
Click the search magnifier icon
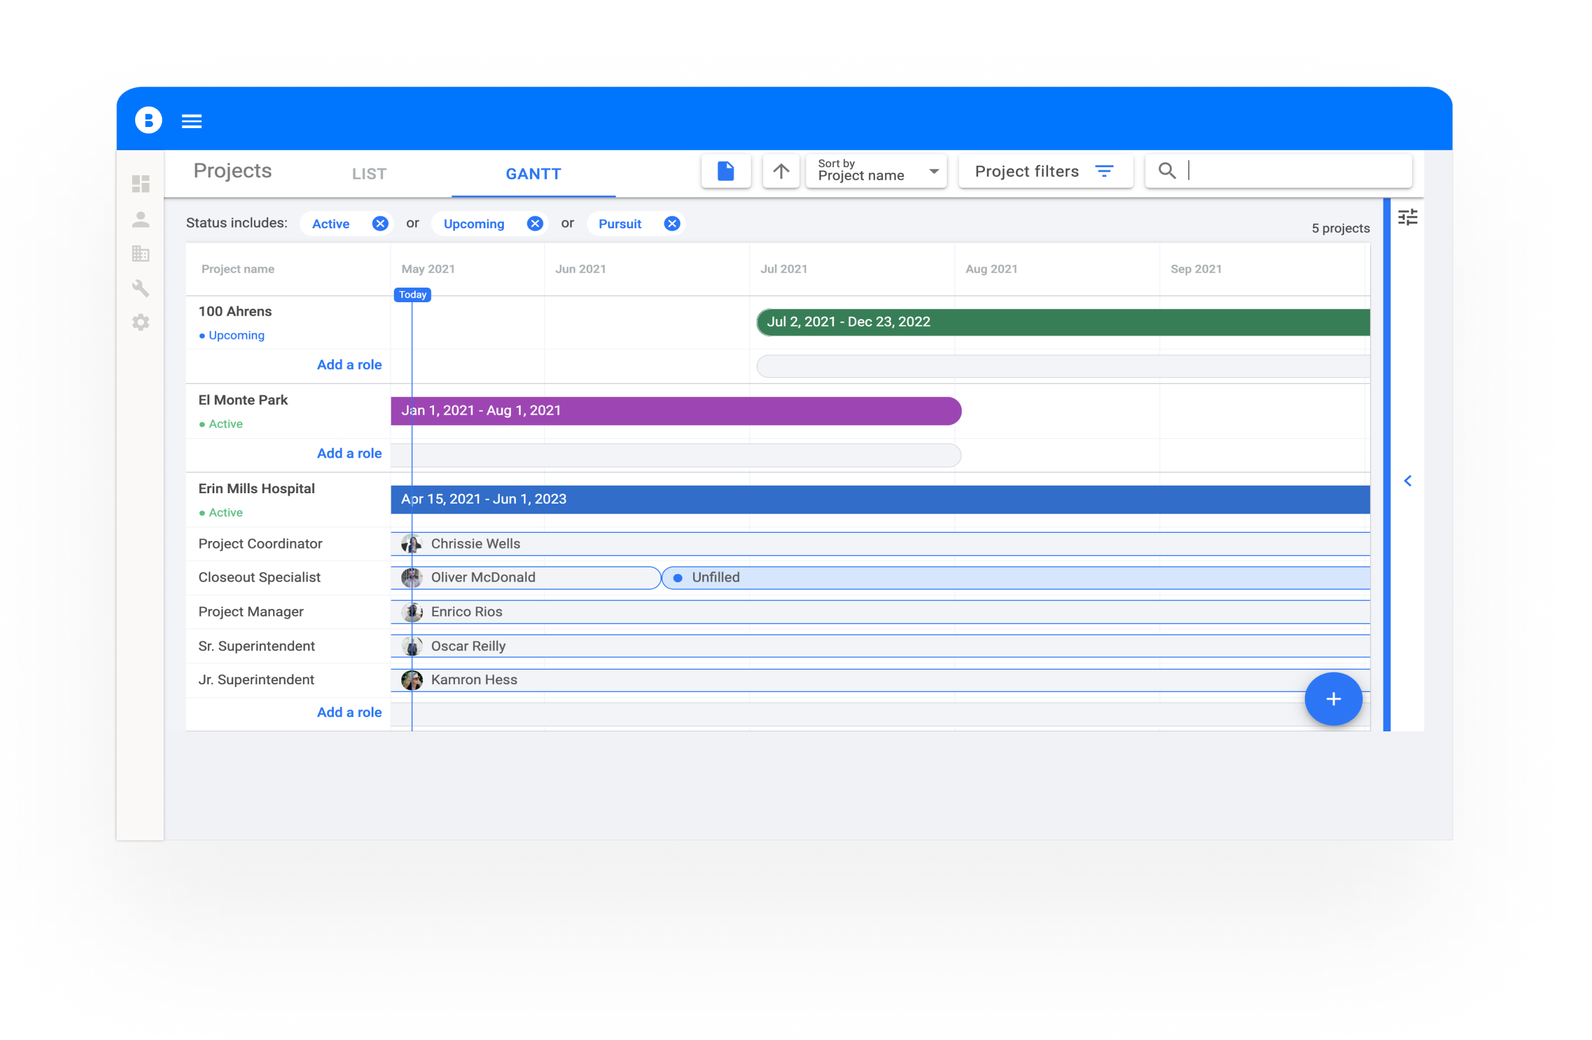tap(1167, 171)
